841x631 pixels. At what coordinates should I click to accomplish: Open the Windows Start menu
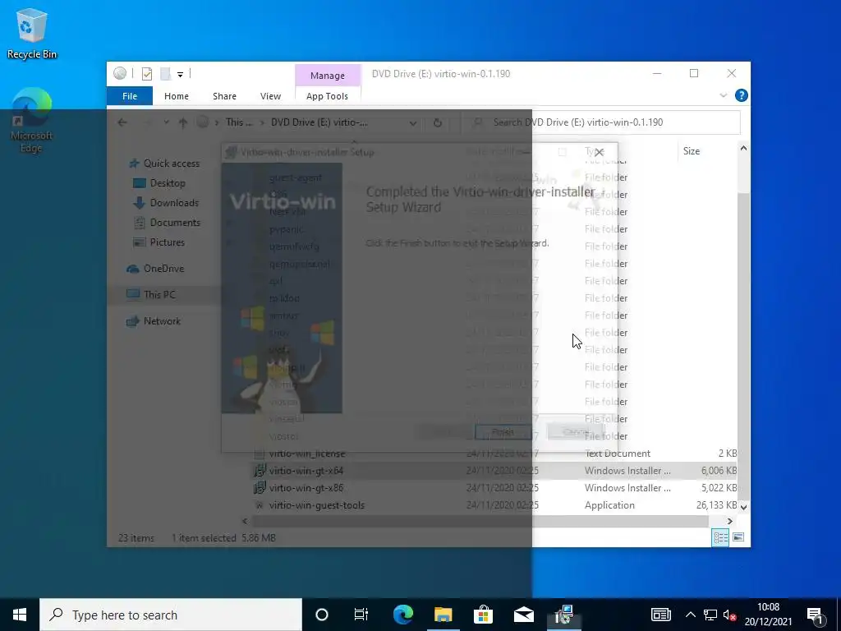pos(20,615)
